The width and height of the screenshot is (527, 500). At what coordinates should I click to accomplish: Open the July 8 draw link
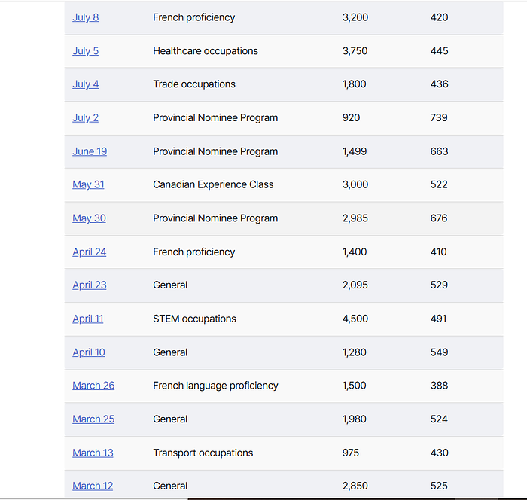click(85, 17)
